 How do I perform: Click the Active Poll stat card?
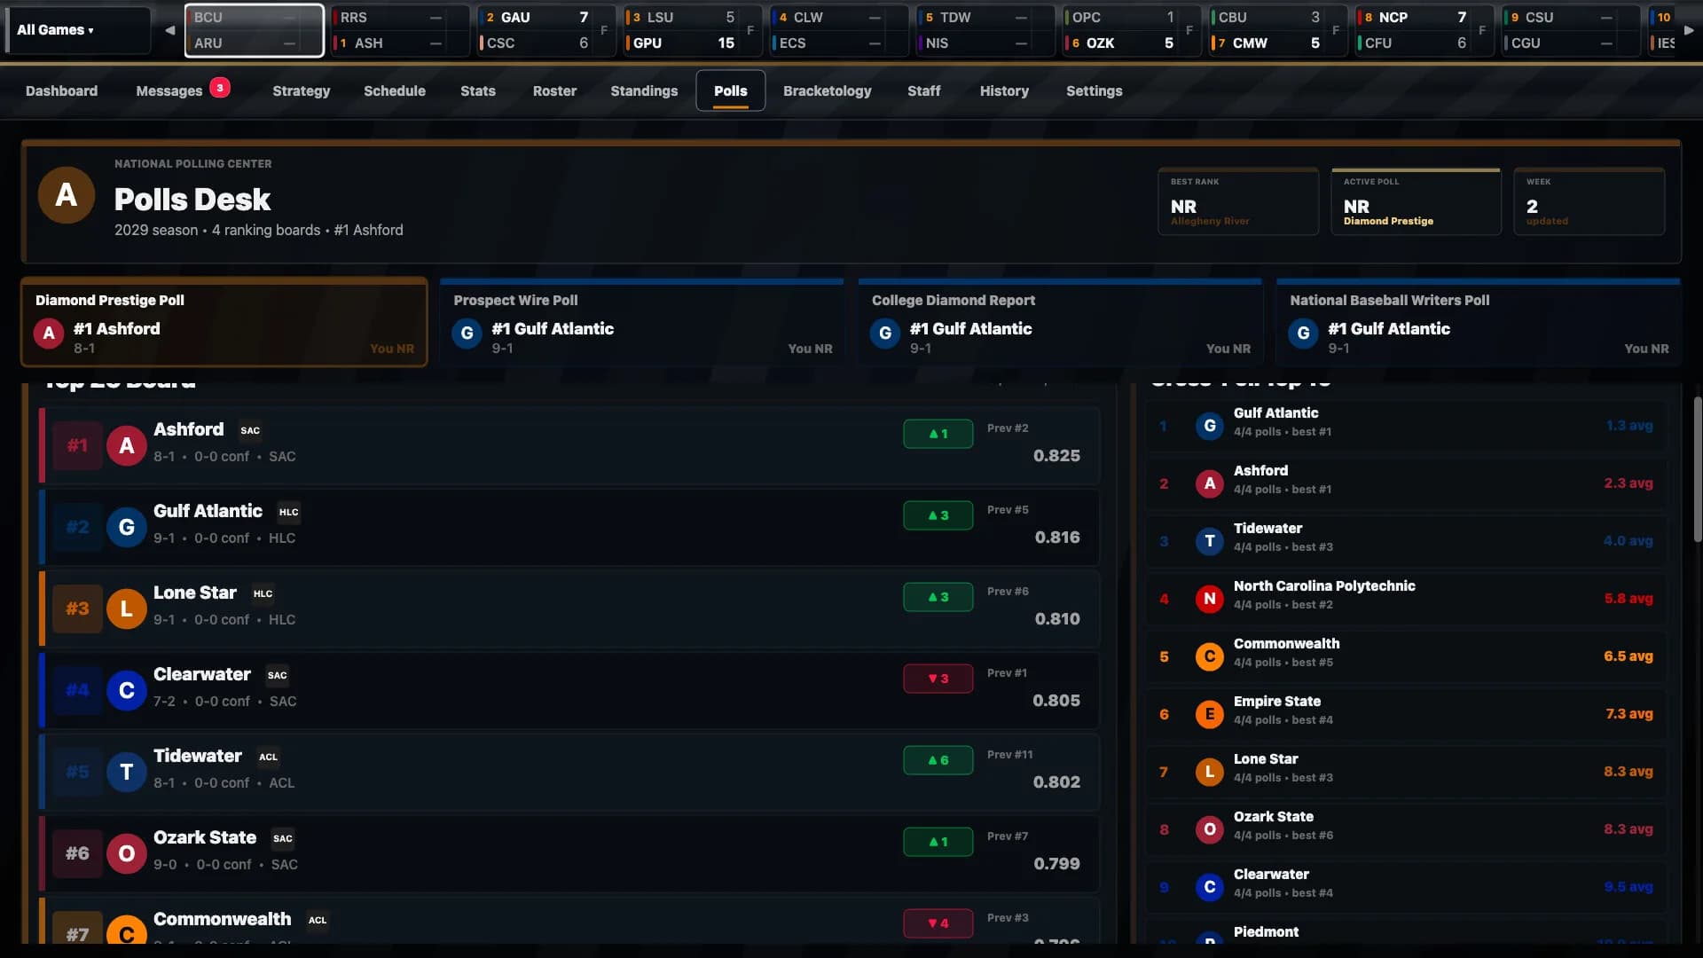click(1416, 201)
